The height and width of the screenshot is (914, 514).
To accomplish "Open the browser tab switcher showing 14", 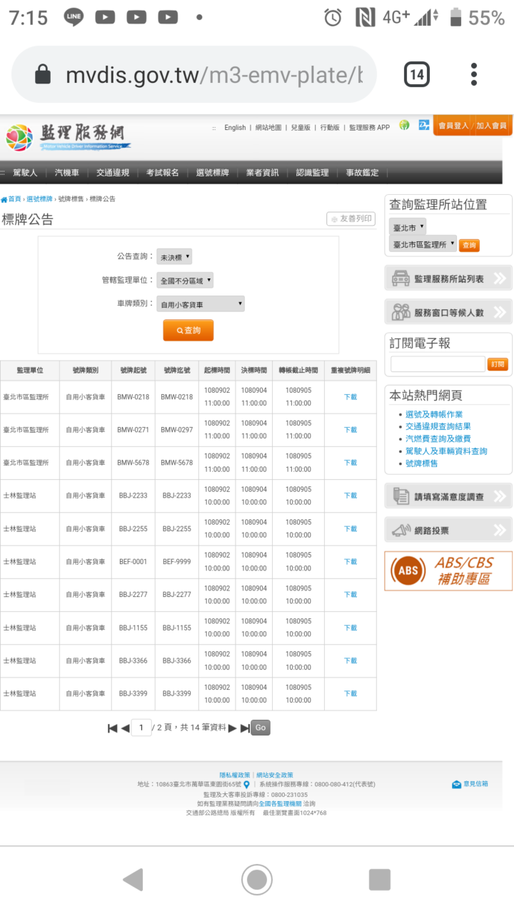I will click(x=417, y=74).
